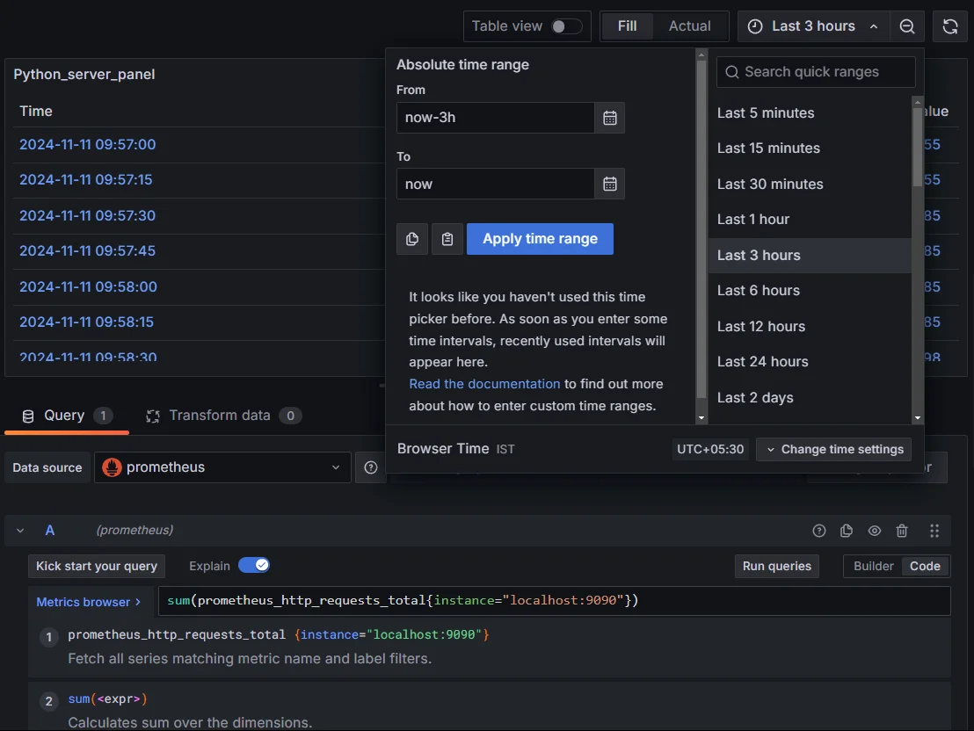The height and width of the screenshot is (731, 974).
Task: Click the Search quick ranges field
Action: click(x=816, y=72)
